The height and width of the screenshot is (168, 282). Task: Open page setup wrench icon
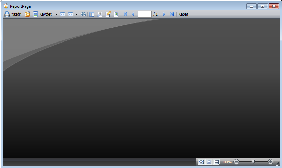(100, 14)
